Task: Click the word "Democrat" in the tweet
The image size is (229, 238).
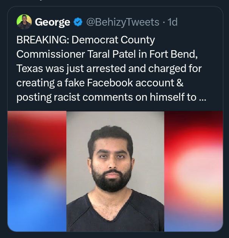Action: 104,40
